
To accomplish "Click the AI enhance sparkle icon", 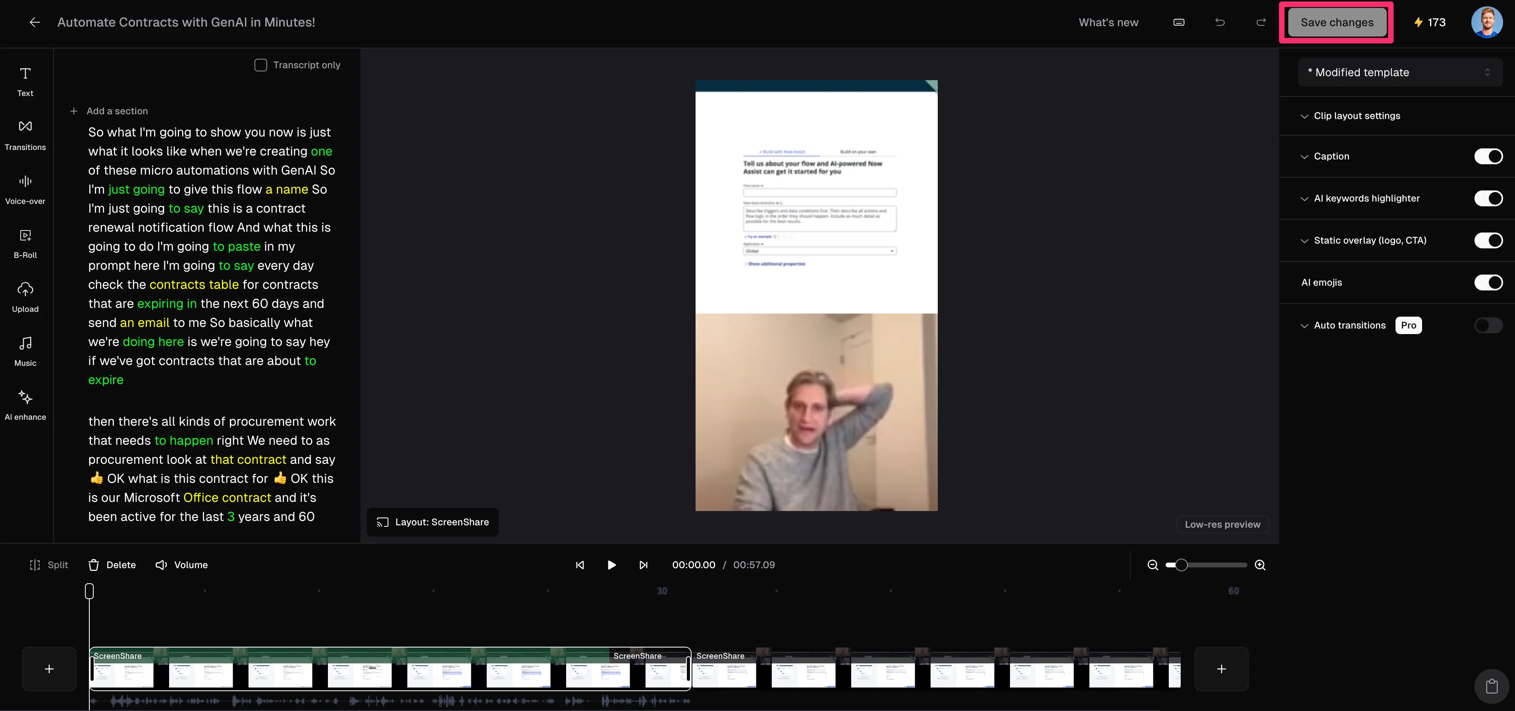I will (x=25, y=398).
